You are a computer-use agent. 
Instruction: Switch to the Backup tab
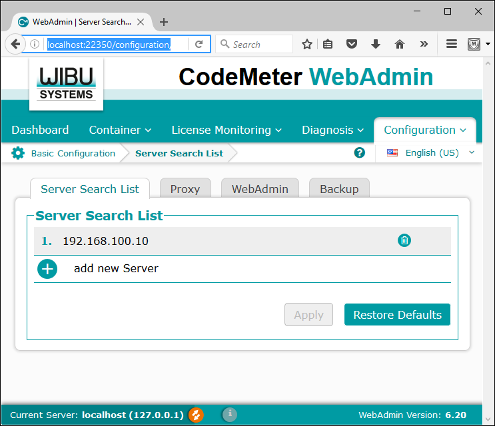[339, 189]
